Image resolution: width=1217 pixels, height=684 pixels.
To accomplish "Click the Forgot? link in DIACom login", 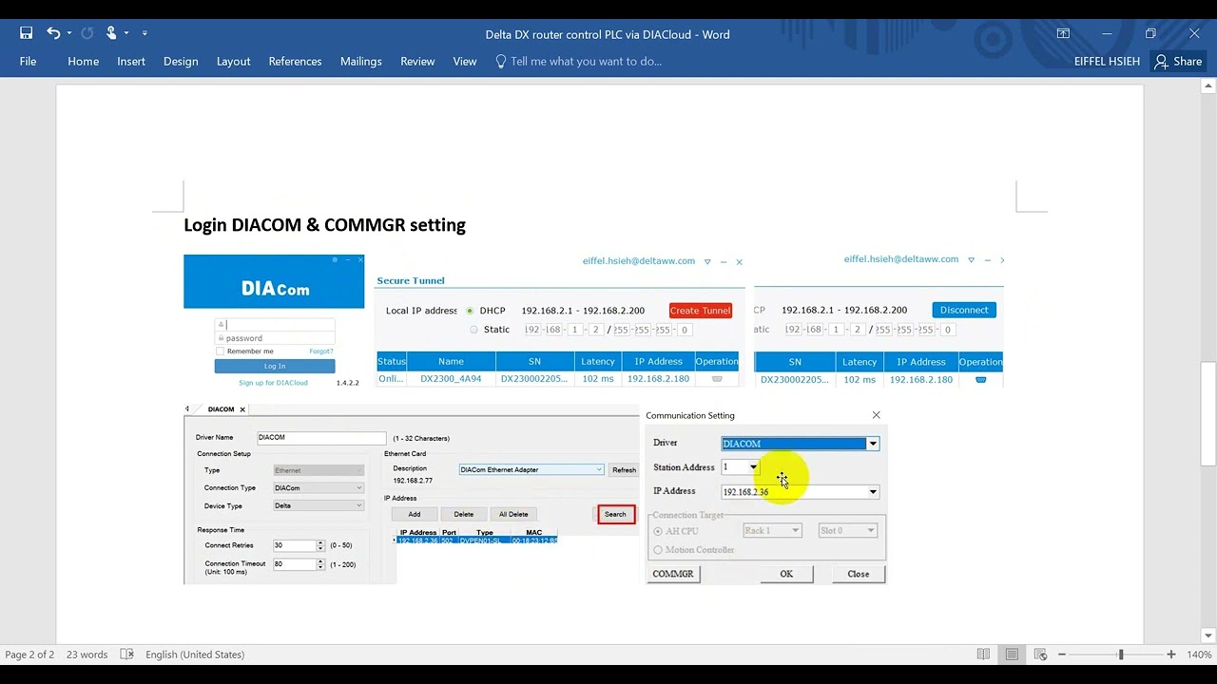I will [x=320, y=351].
